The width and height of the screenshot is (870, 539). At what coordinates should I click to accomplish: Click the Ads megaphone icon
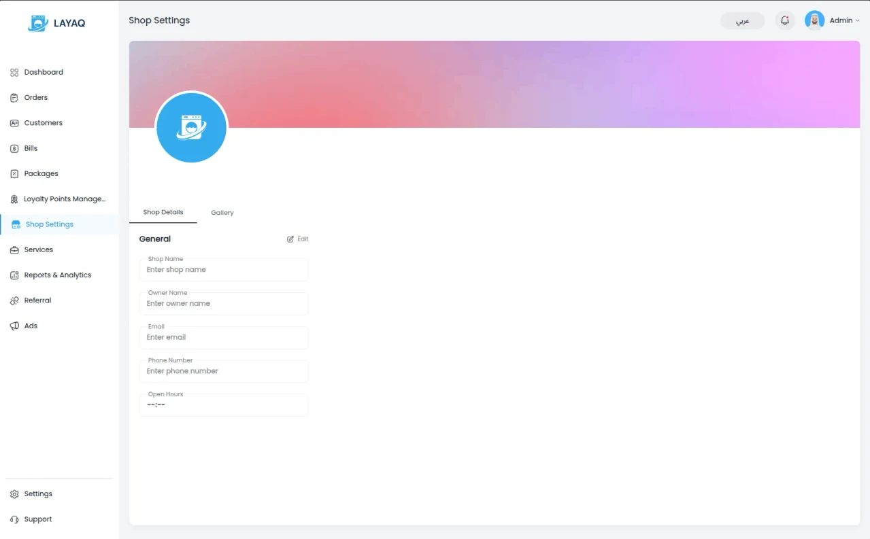pos(14,326)
